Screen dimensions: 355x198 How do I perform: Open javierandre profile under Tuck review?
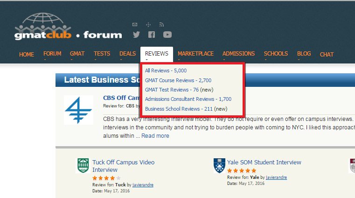pyautogui.click(x=143, y=185)
